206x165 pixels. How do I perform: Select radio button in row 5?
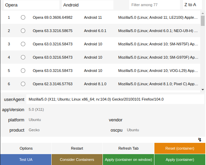tap(23, 71)
